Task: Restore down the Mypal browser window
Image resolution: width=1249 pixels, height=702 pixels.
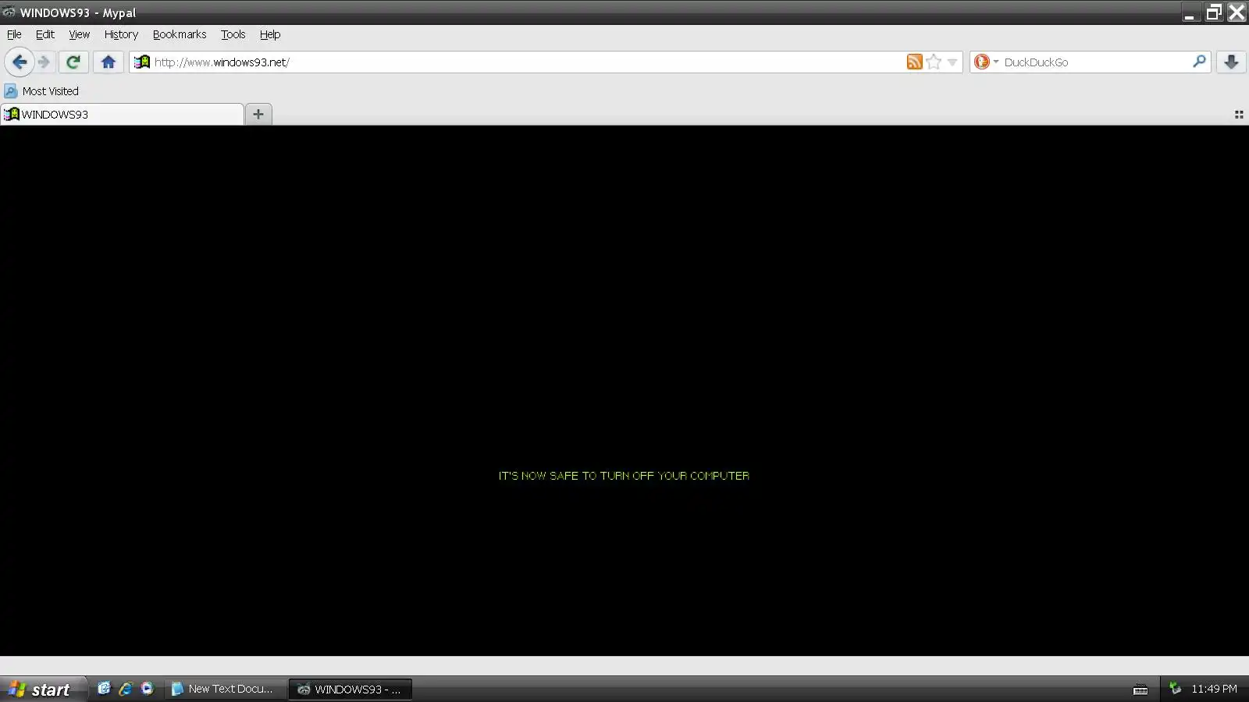Action: click(1214, 12)
